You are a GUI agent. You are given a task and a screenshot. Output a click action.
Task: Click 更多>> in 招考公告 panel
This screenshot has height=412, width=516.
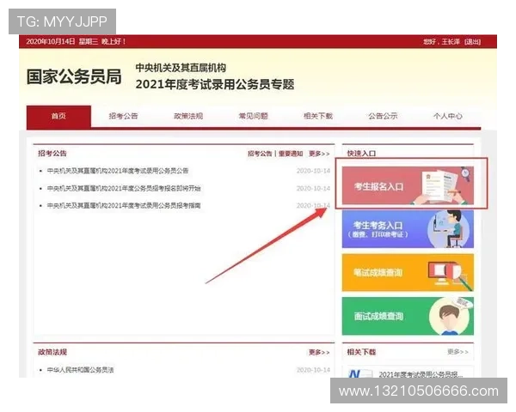[319, 154]
